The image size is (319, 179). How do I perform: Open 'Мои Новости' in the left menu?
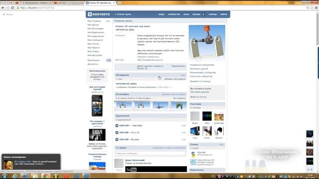pos(94,48)
